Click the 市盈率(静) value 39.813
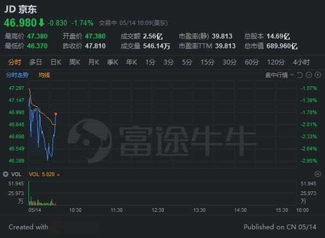This screenshot has width=325, height=238. [222, 36]
